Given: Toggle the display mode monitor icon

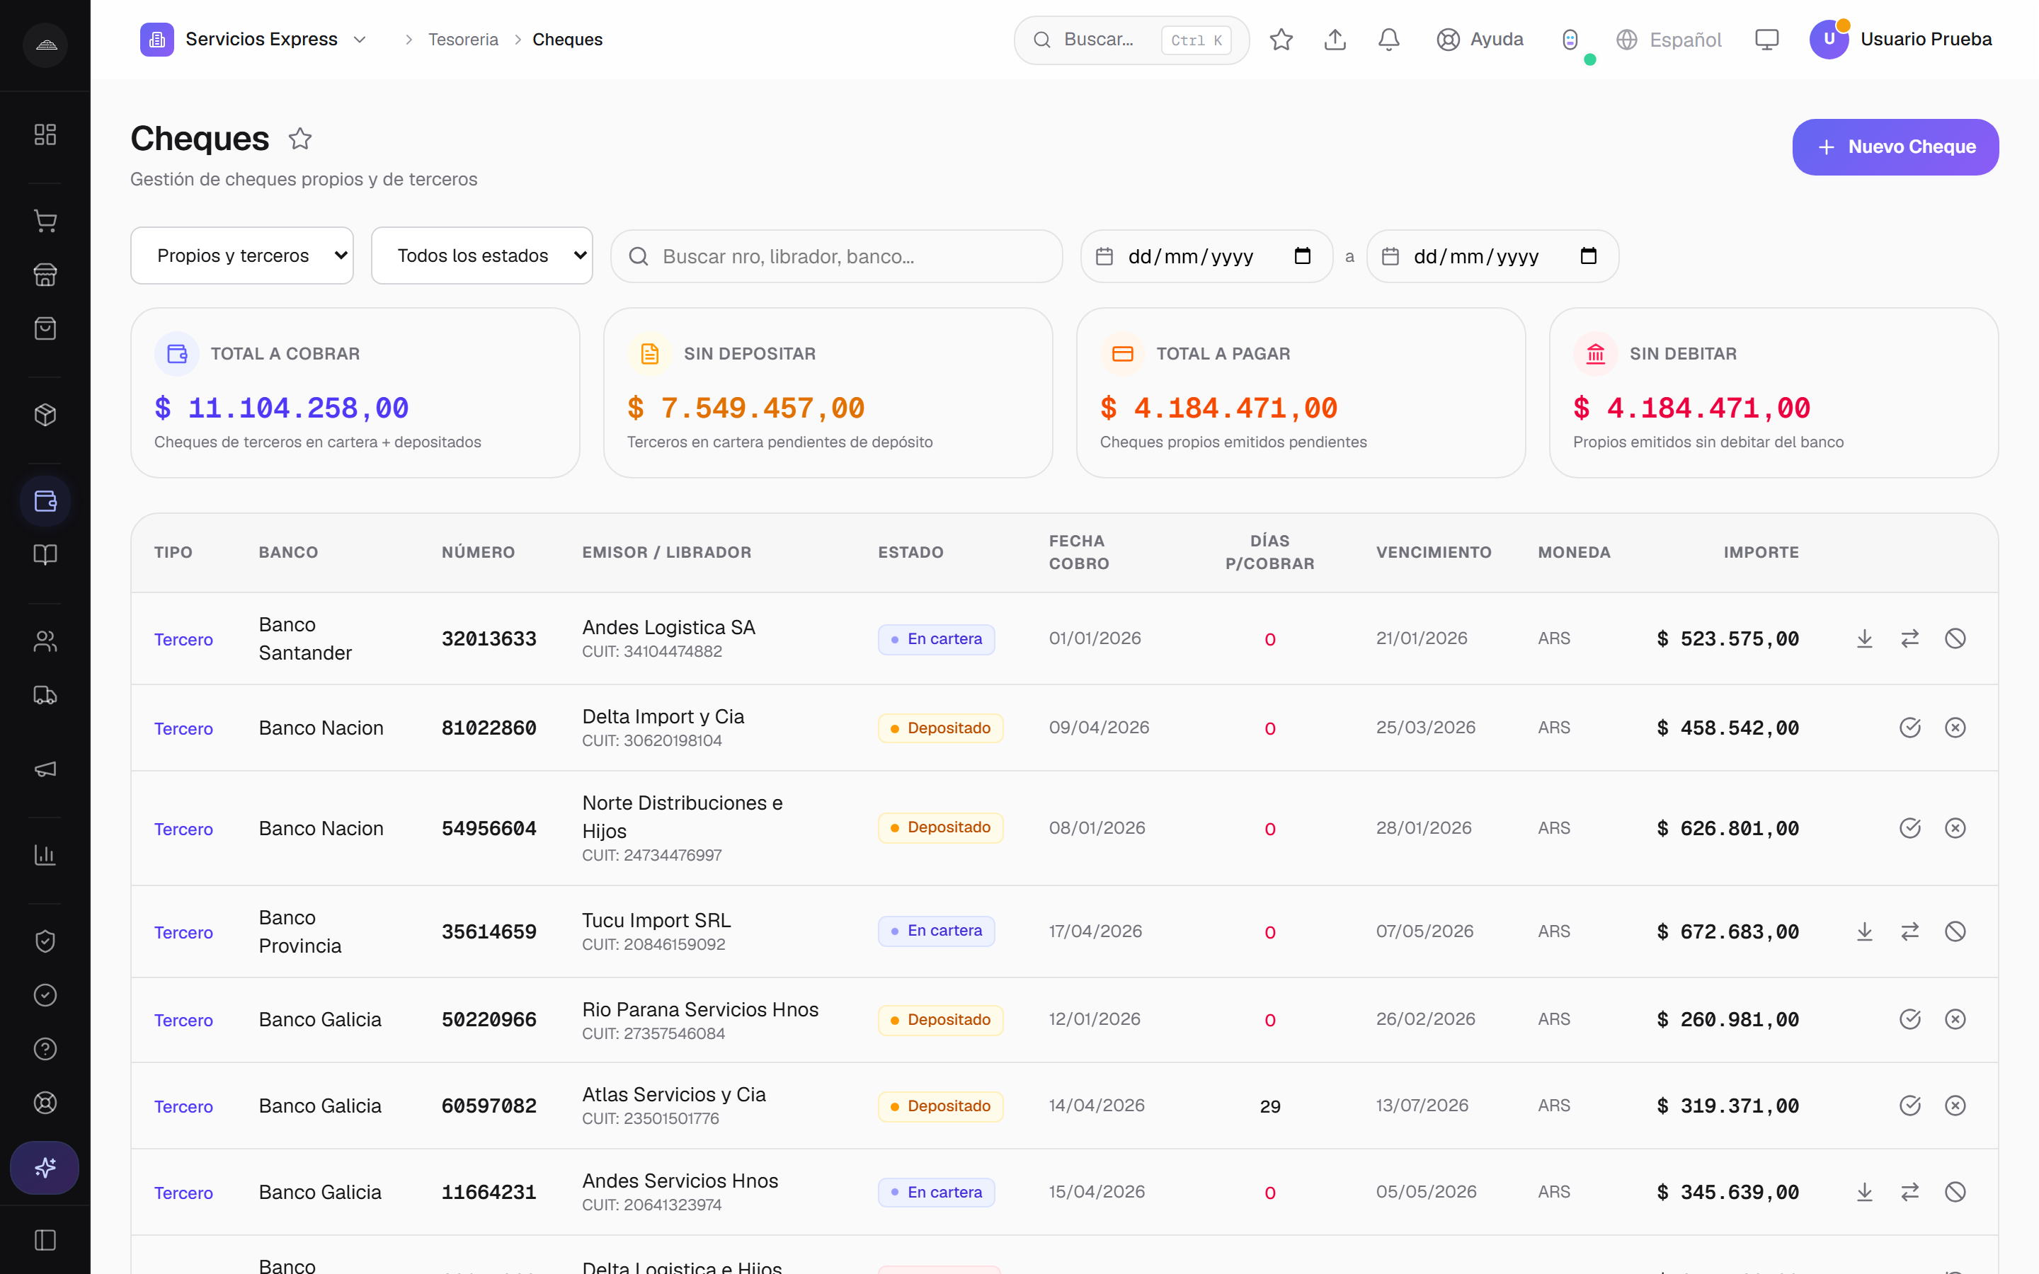Looking at the screenshot, I should click(1766, 40).
